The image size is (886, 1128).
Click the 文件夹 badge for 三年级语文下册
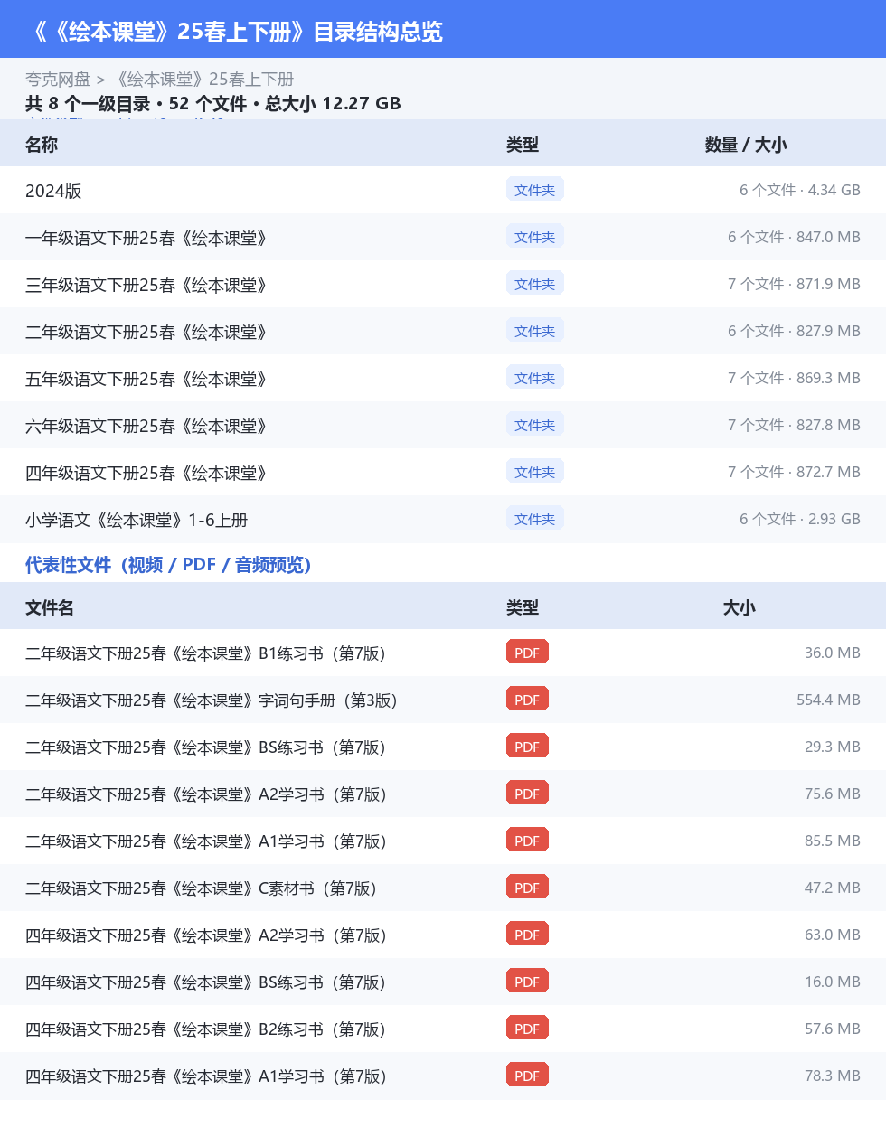click(535, 283)
